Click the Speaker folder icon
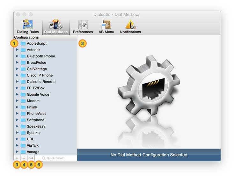Screen dimensions: 234x177 23,133
